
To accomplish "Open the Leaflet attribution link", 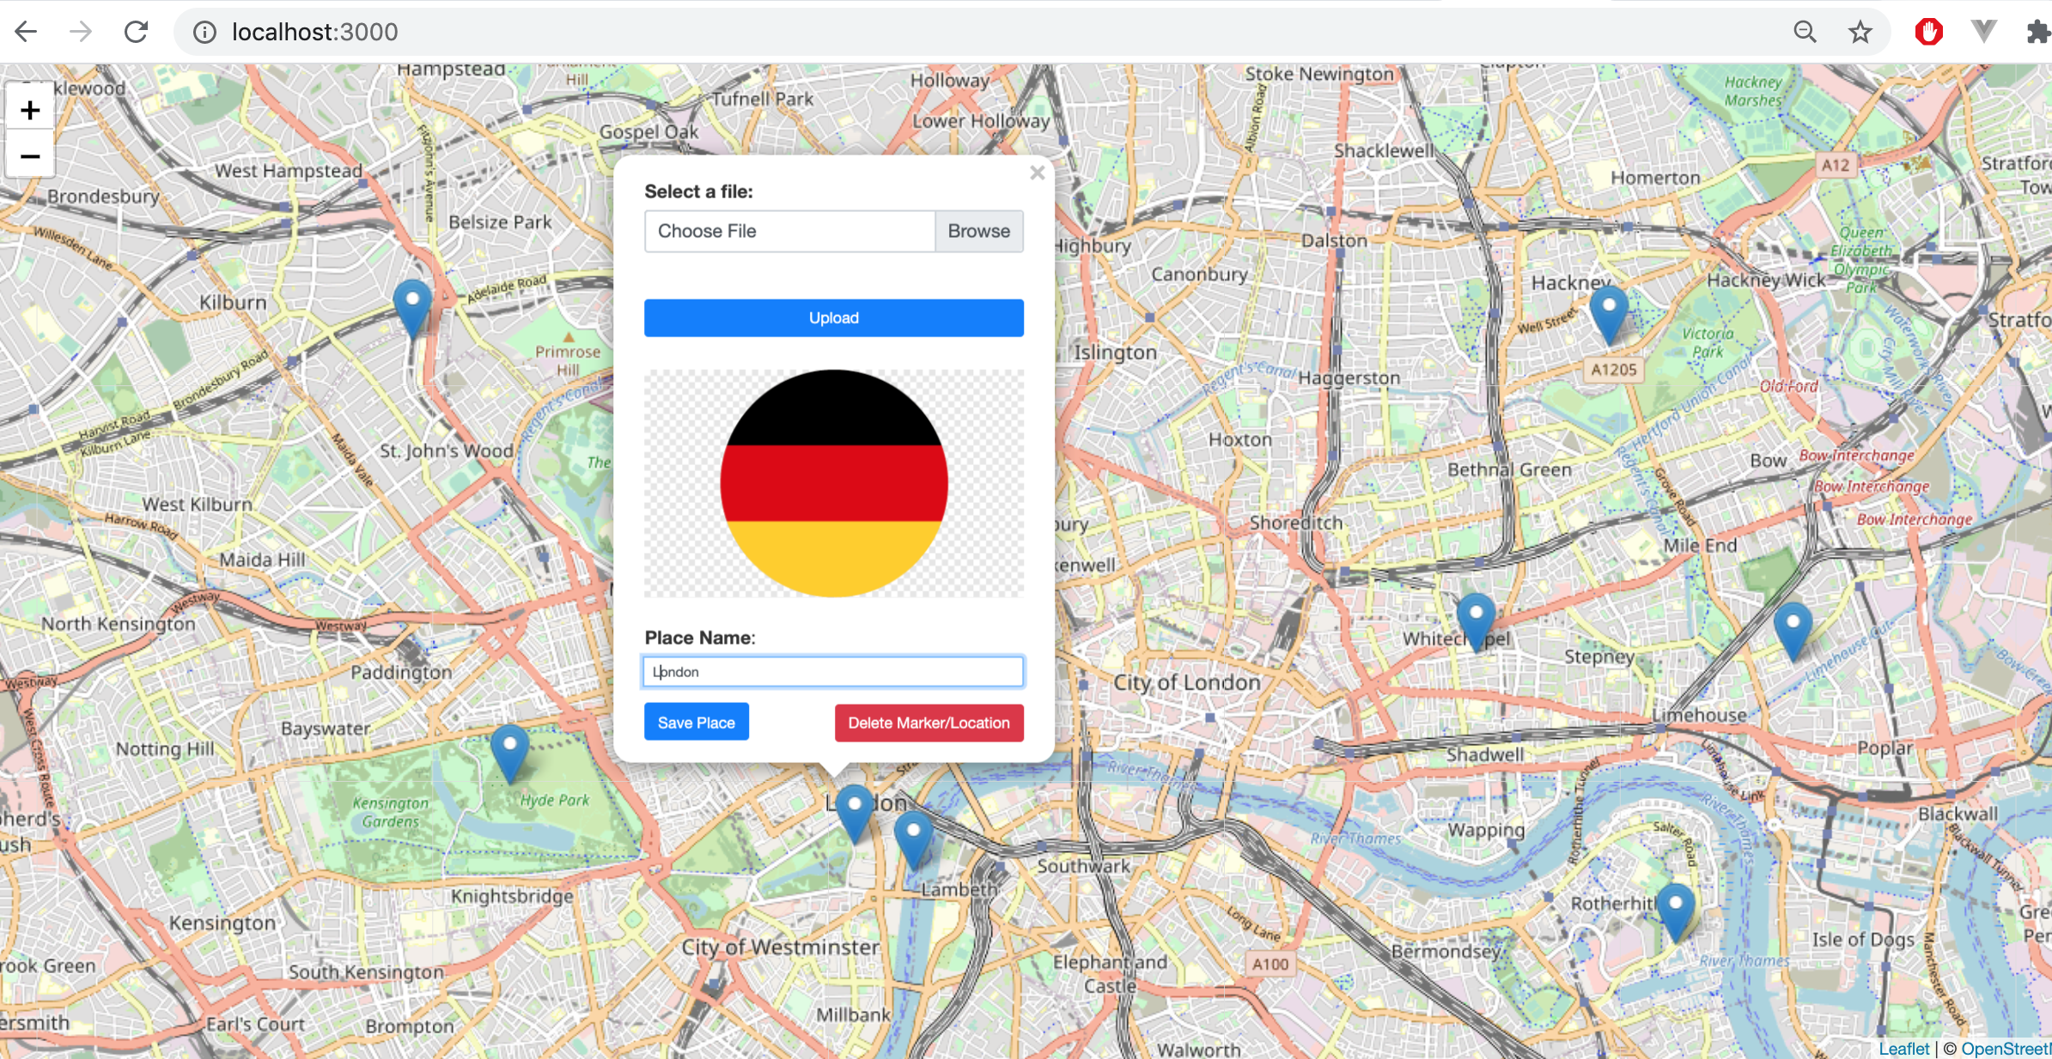I will tap(1903, 1049).
